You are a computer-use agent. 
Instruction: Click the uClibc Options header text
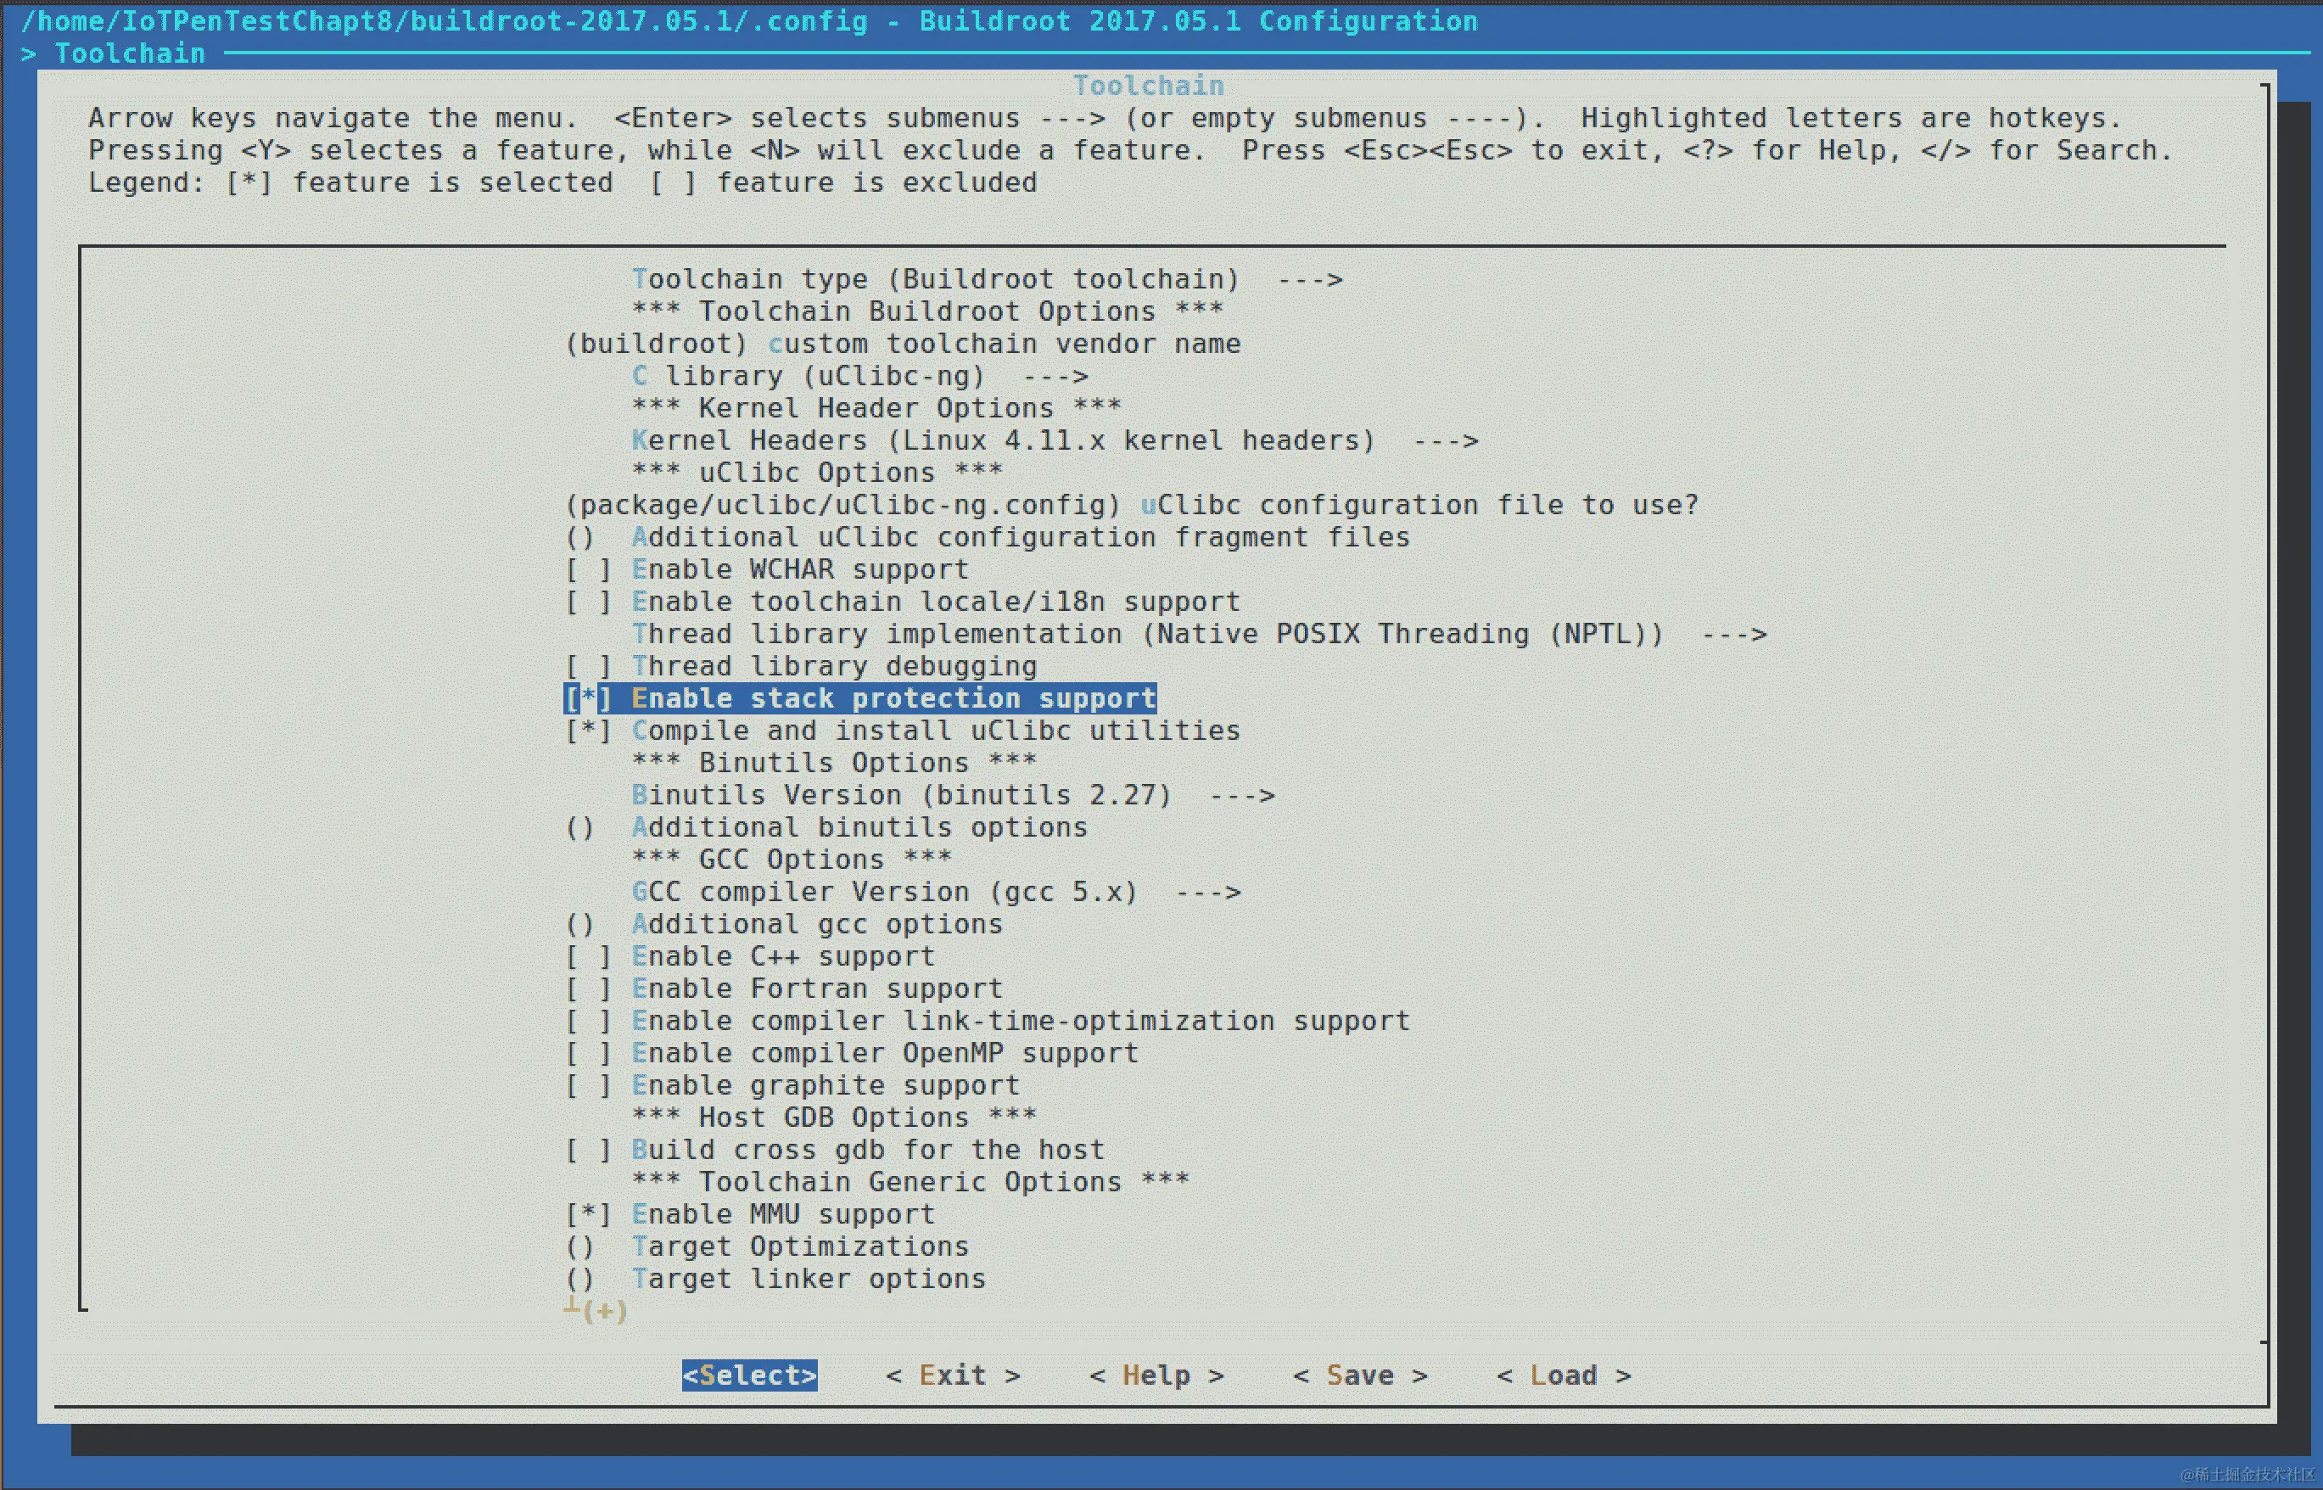[x=818, y=473]
